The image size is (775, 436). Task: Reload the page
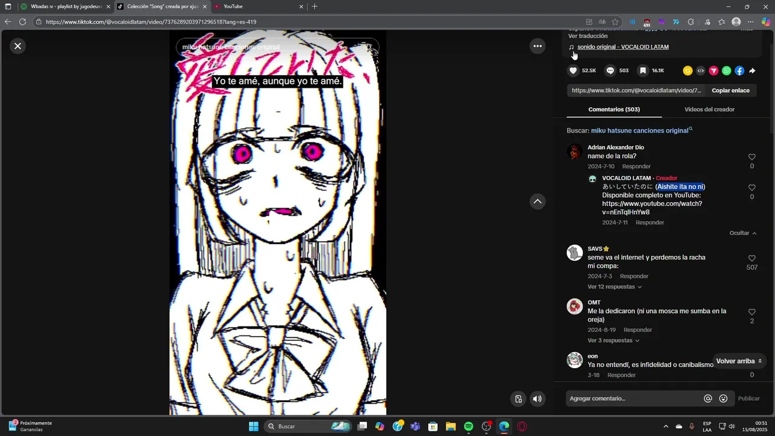[x=22, y=22]
